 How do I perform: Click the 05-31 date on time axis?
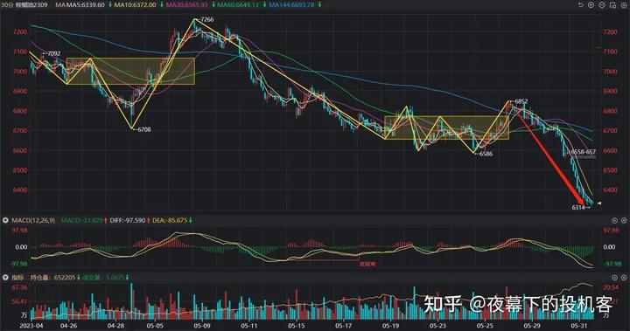click(x=579, y=326)
